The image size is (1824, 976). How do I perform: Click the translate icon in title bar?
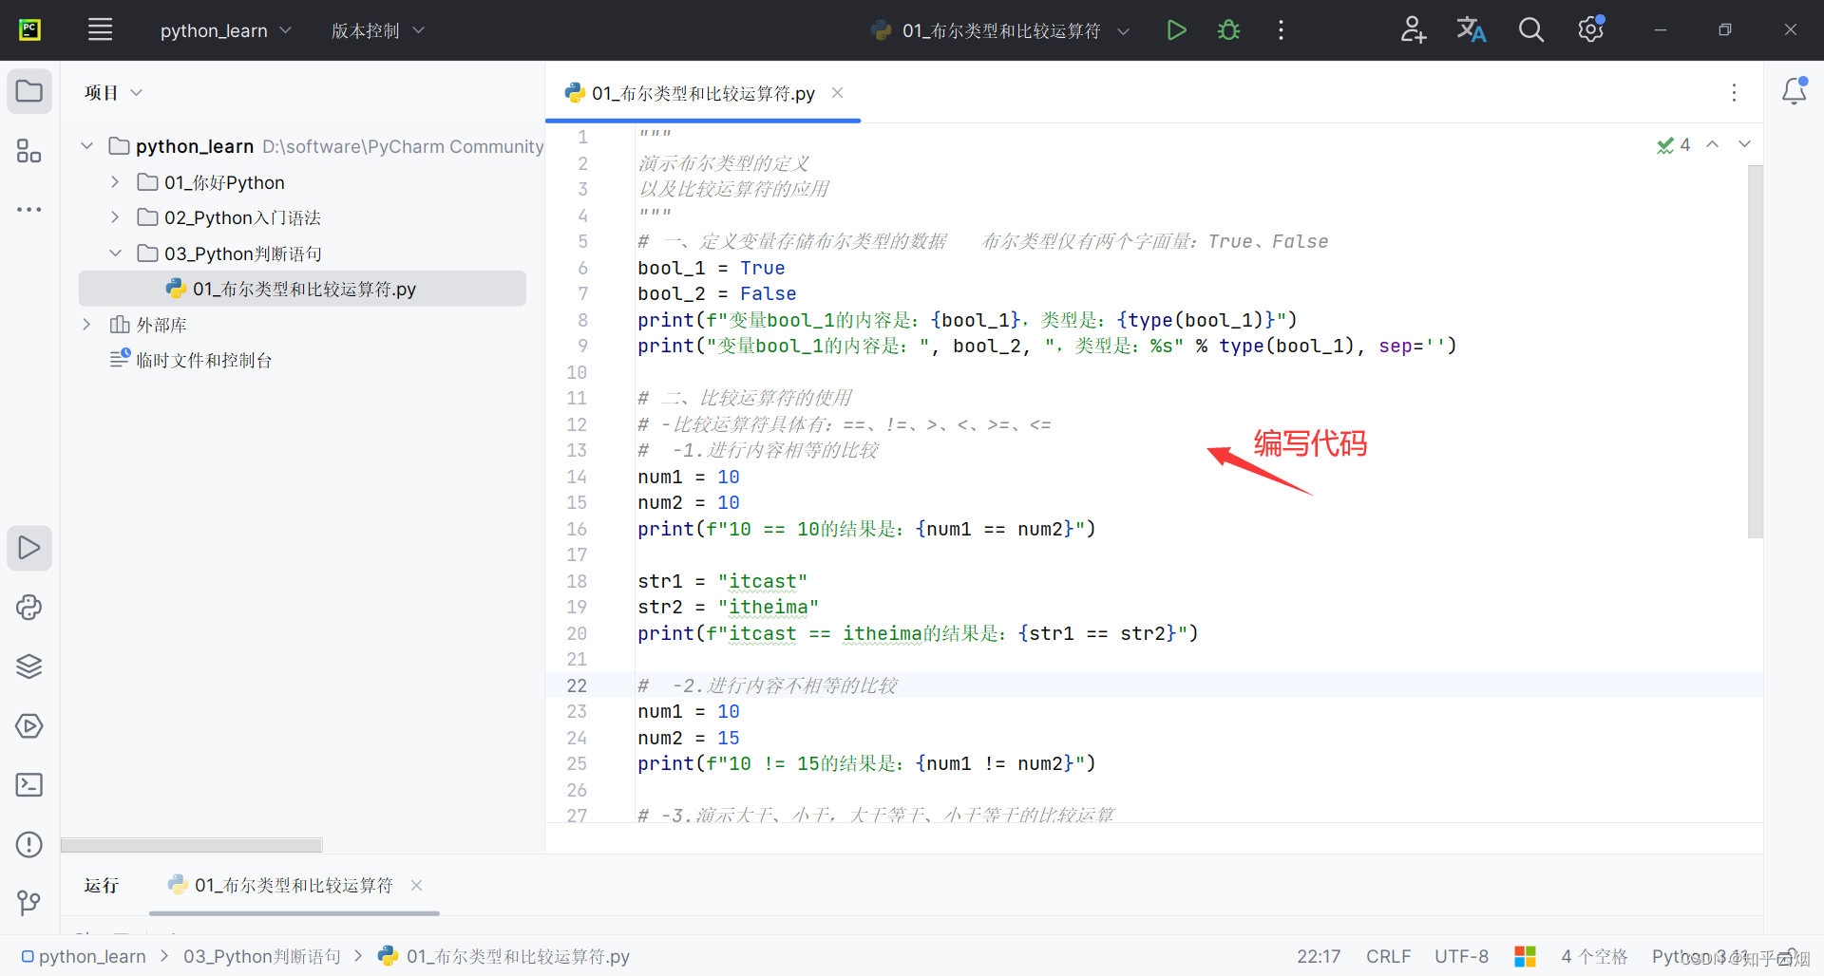tap(1472, 30)
